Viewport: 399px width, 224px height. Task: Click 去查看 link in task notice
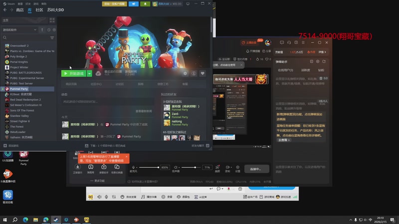tap(284, 140)
